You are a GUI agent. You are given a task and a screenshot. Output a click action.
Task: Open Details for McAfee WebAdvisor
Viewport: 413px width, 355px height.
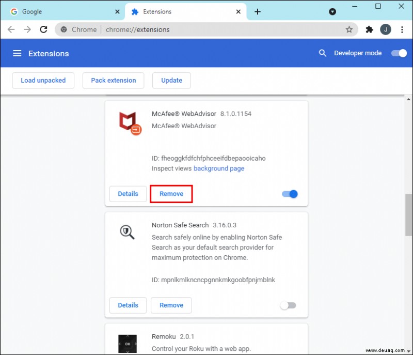(x=128, y=194)
